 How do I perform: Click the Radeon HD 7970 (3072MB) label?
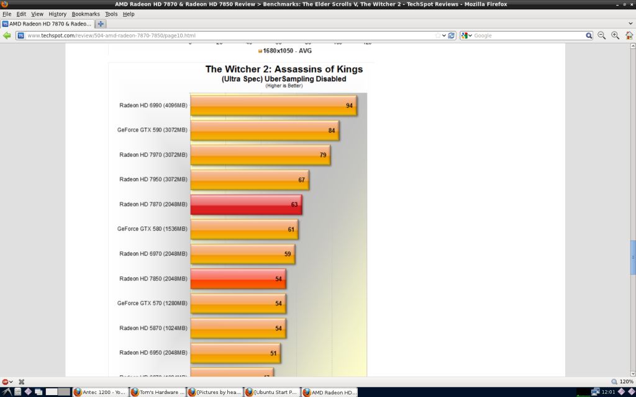click(x=153, y=154)
